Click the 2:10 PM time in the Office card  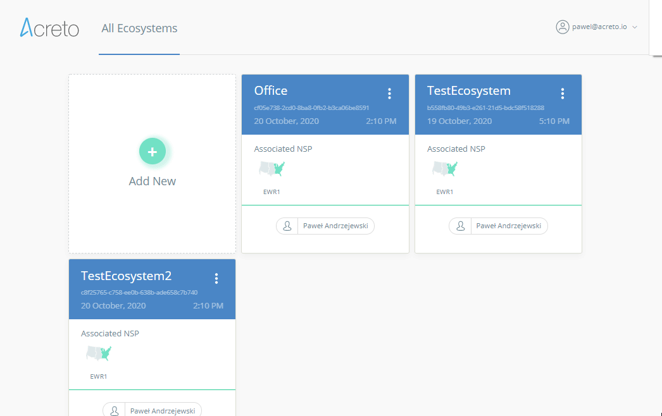(381, 121)
